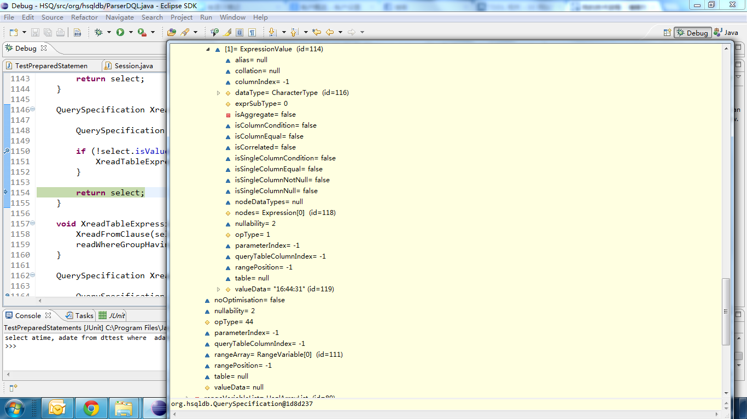747x419 pixels.
Task: Click the green Run launch icon
Action: [120, 33]
